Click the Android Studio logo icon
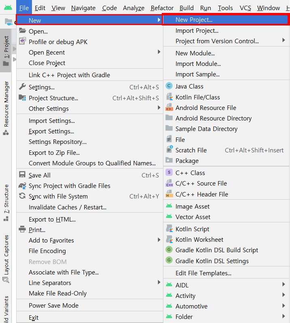The width and height of the screenshot is (290, 323). coord(8,8)
